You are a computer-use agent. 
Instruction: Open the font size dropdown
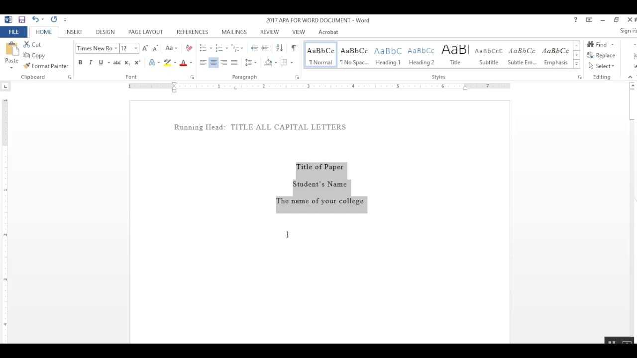[136, 48]
